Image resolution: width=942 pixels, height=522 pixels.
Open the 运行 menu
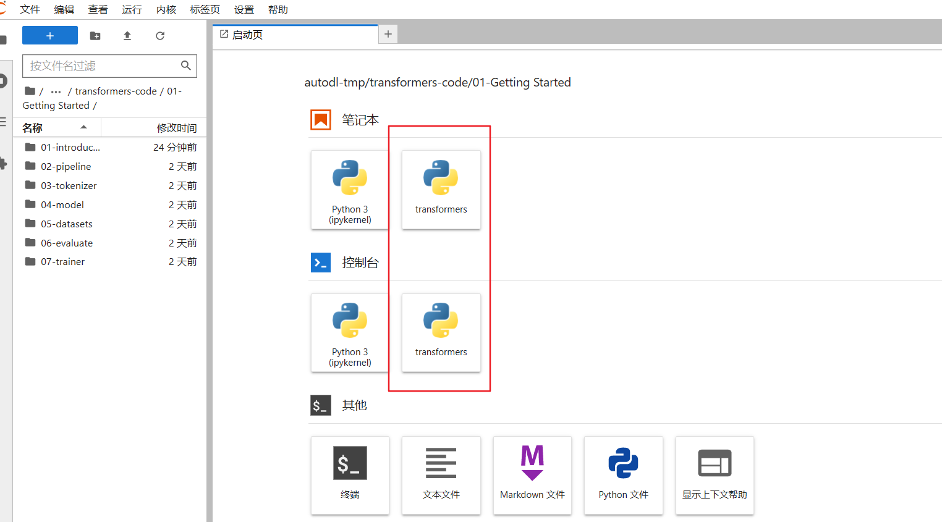point(132,9)
